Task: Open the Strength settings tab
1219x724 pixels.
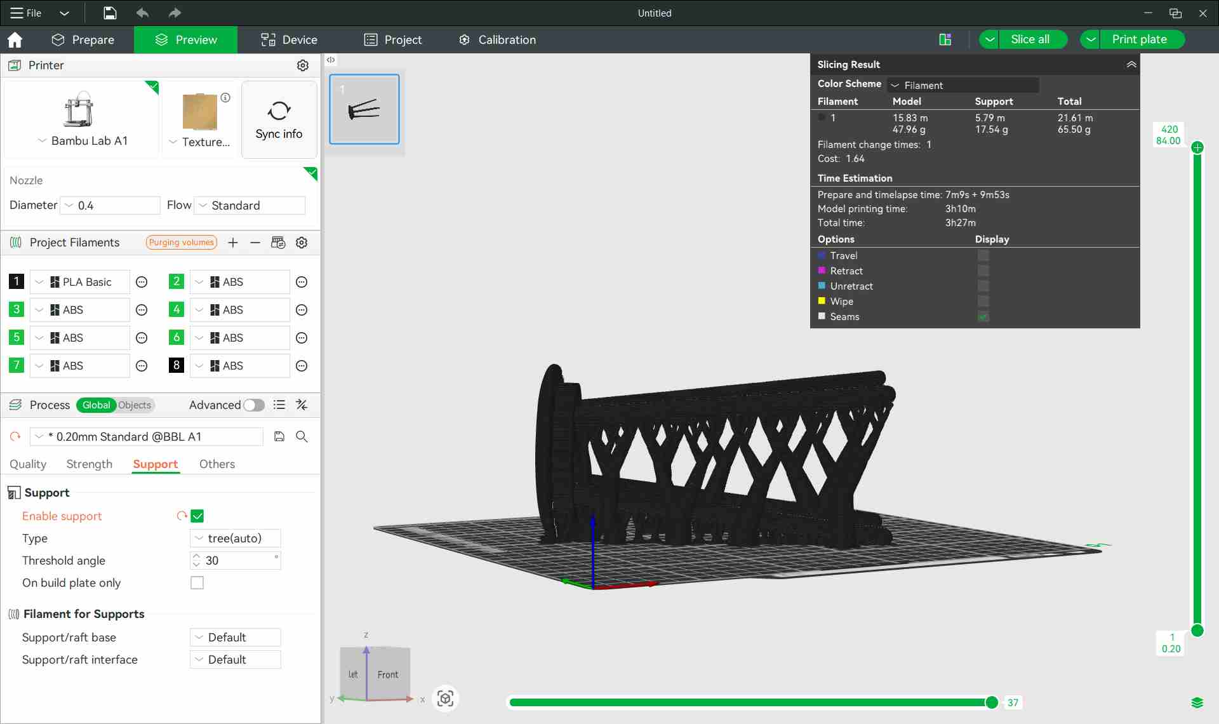Action: [89, 464]
